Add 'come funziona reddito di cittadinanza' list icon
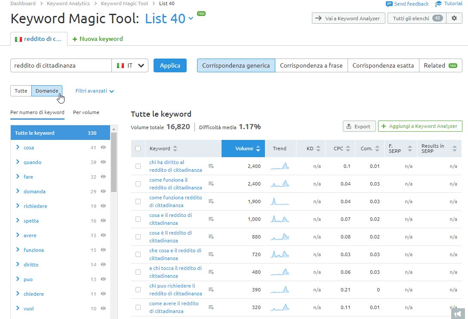Viewport: 468px width, 319px height. (x=211, y=201)
